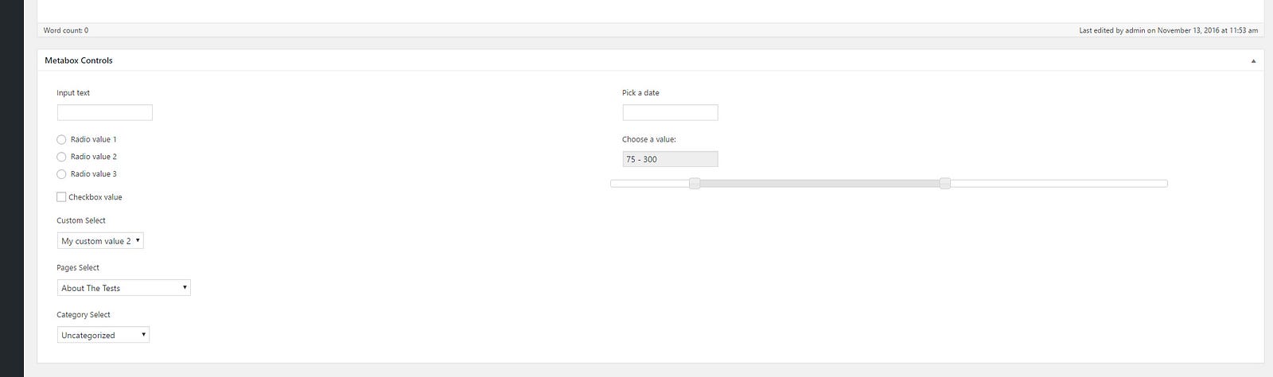Open the Category Select dropdown
This screenshot has height=377, width=1273.
(103, 335)
